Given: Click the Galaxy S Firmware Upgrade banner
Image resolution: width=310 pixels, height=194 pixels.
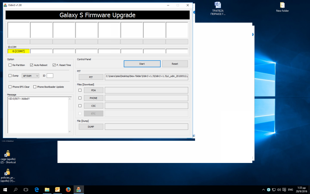Looking at the screenshot, I should tap(97, 15).
